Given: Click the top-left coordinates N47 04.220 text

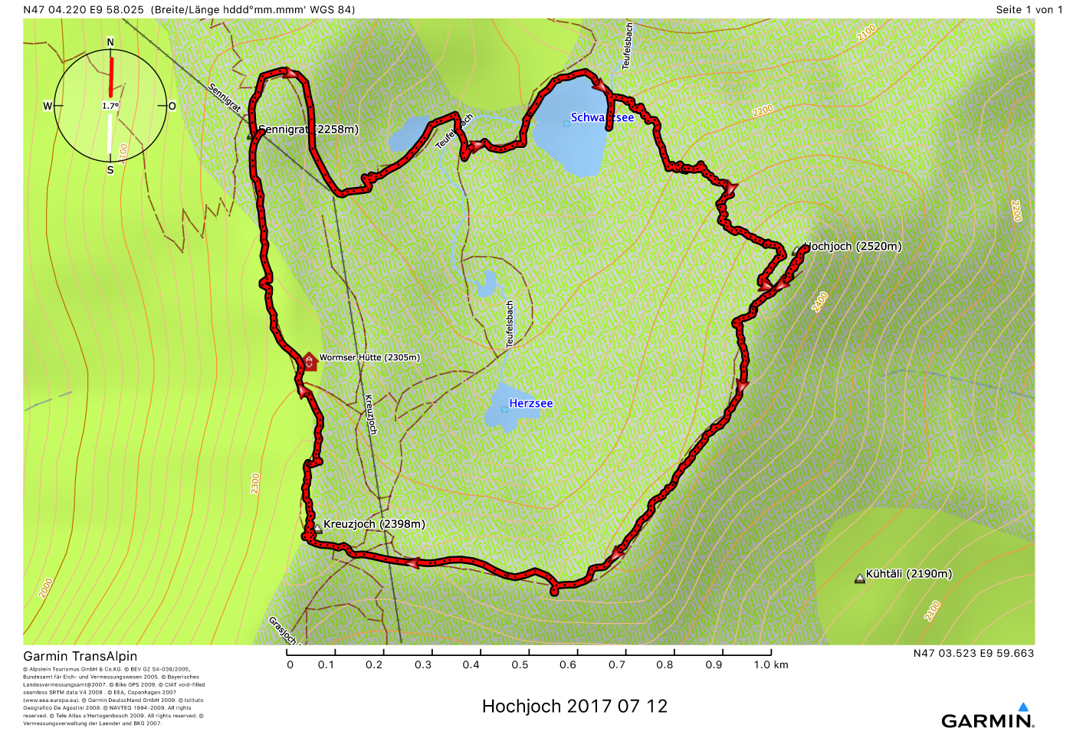Looking at the screenshot, I should click(x=84, y=10).
